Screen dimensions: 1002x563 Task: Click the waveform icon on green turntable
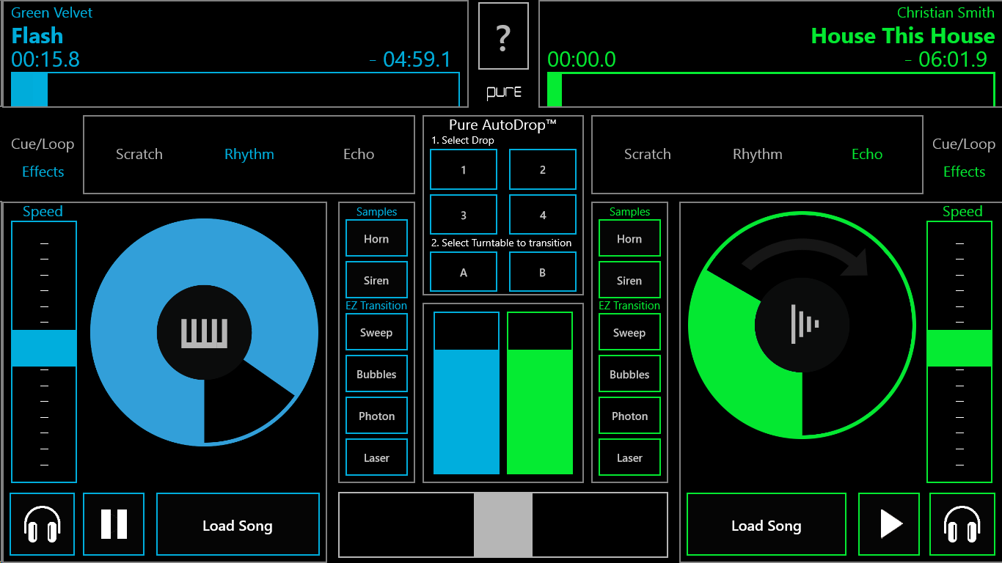(803, 324)
